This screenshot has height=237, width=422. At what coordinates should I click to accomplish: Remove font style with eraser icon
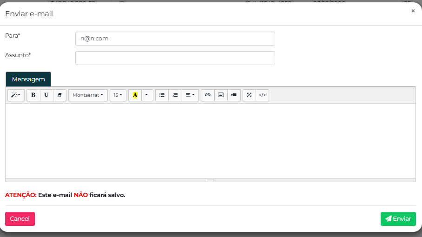tap(59, 95)
